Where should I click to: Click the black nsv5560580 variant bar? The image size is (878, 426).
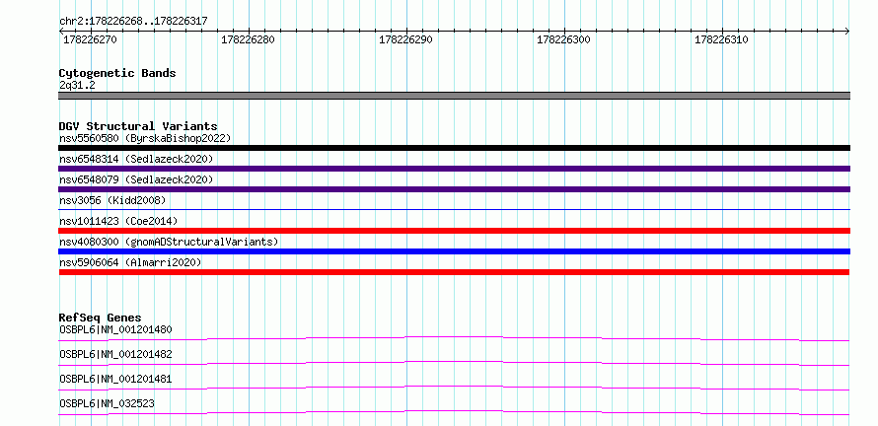454,148
